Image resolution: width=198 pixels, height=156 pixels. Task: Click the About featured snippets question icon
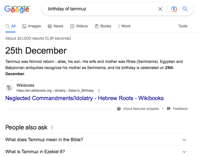click(119, 109)
